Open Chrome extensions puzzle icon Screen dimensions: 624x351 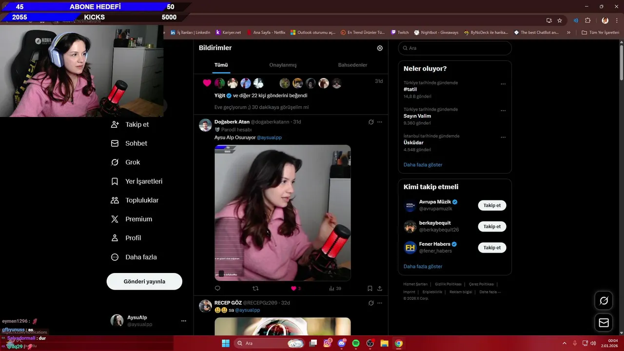coord(587,20)
